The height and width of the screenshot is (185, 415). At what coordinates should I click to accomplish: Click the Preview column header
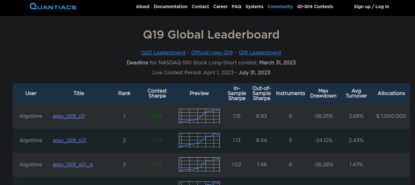199,93
